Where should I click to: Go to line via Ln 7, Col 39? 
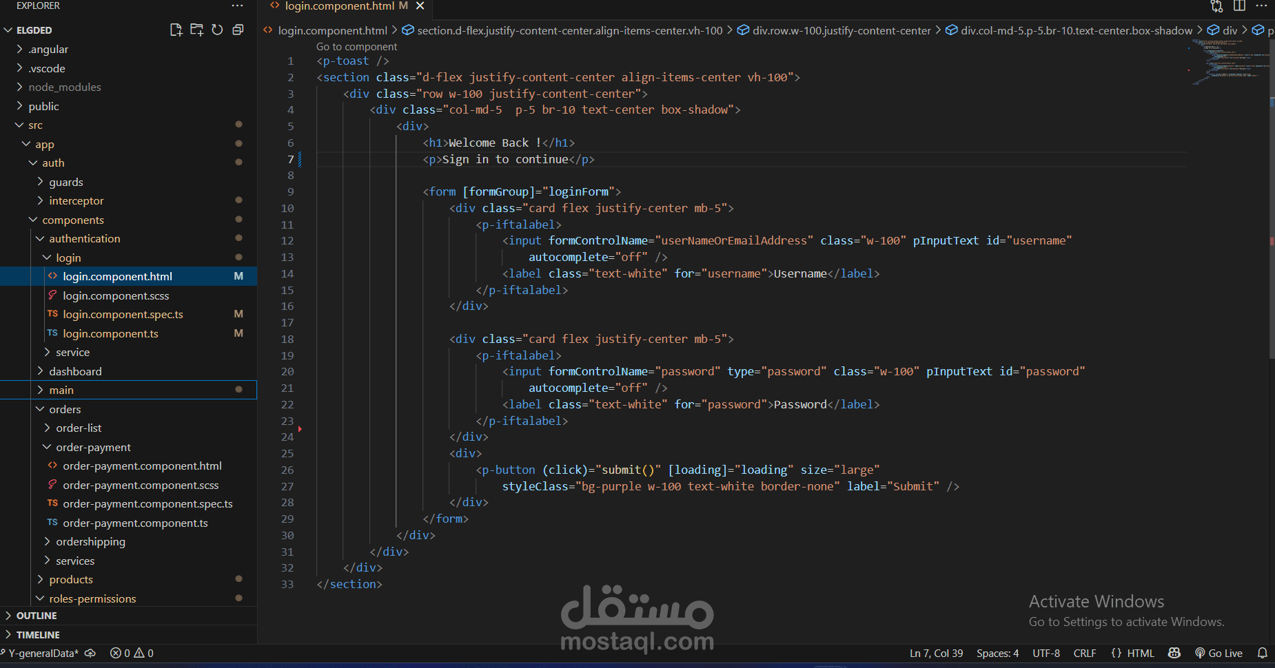936,653
